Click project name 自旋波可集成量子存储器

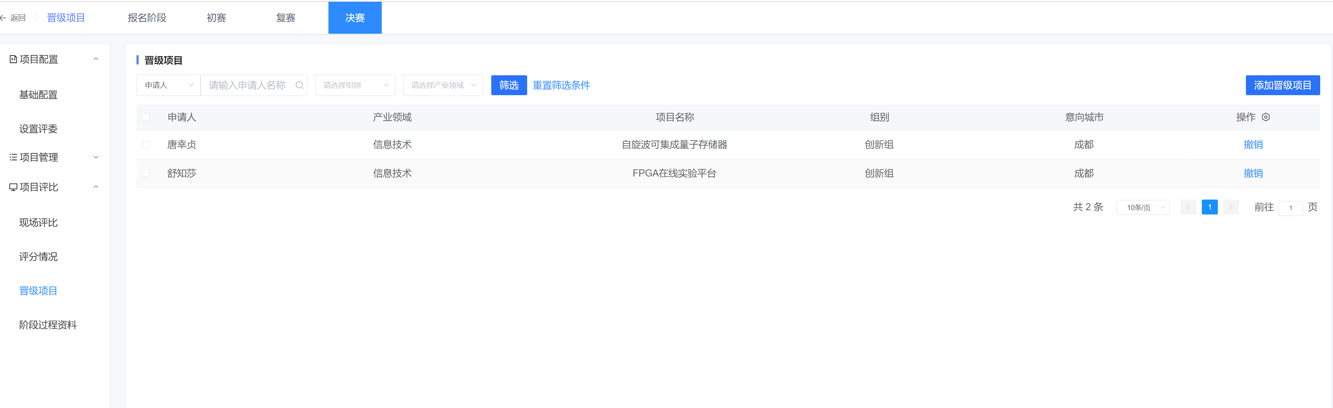pyautogui.click(x=674, y=145)
